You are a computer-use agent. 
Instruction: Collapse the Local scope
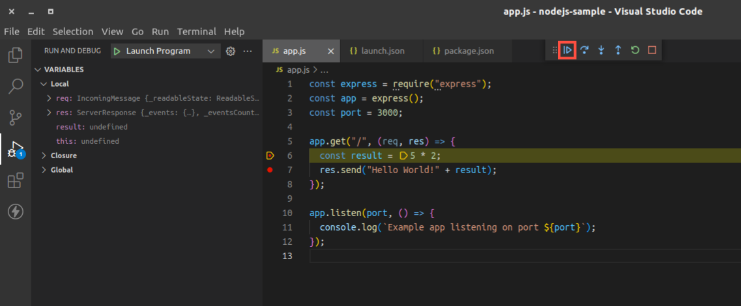pos(44,84)
